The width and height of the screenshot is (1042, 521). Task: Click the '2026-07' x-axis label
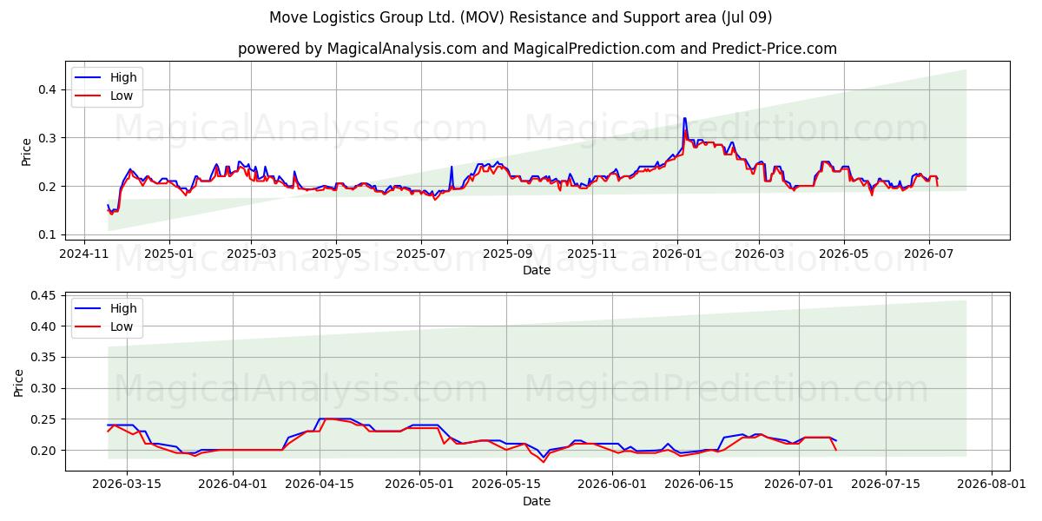928,254
